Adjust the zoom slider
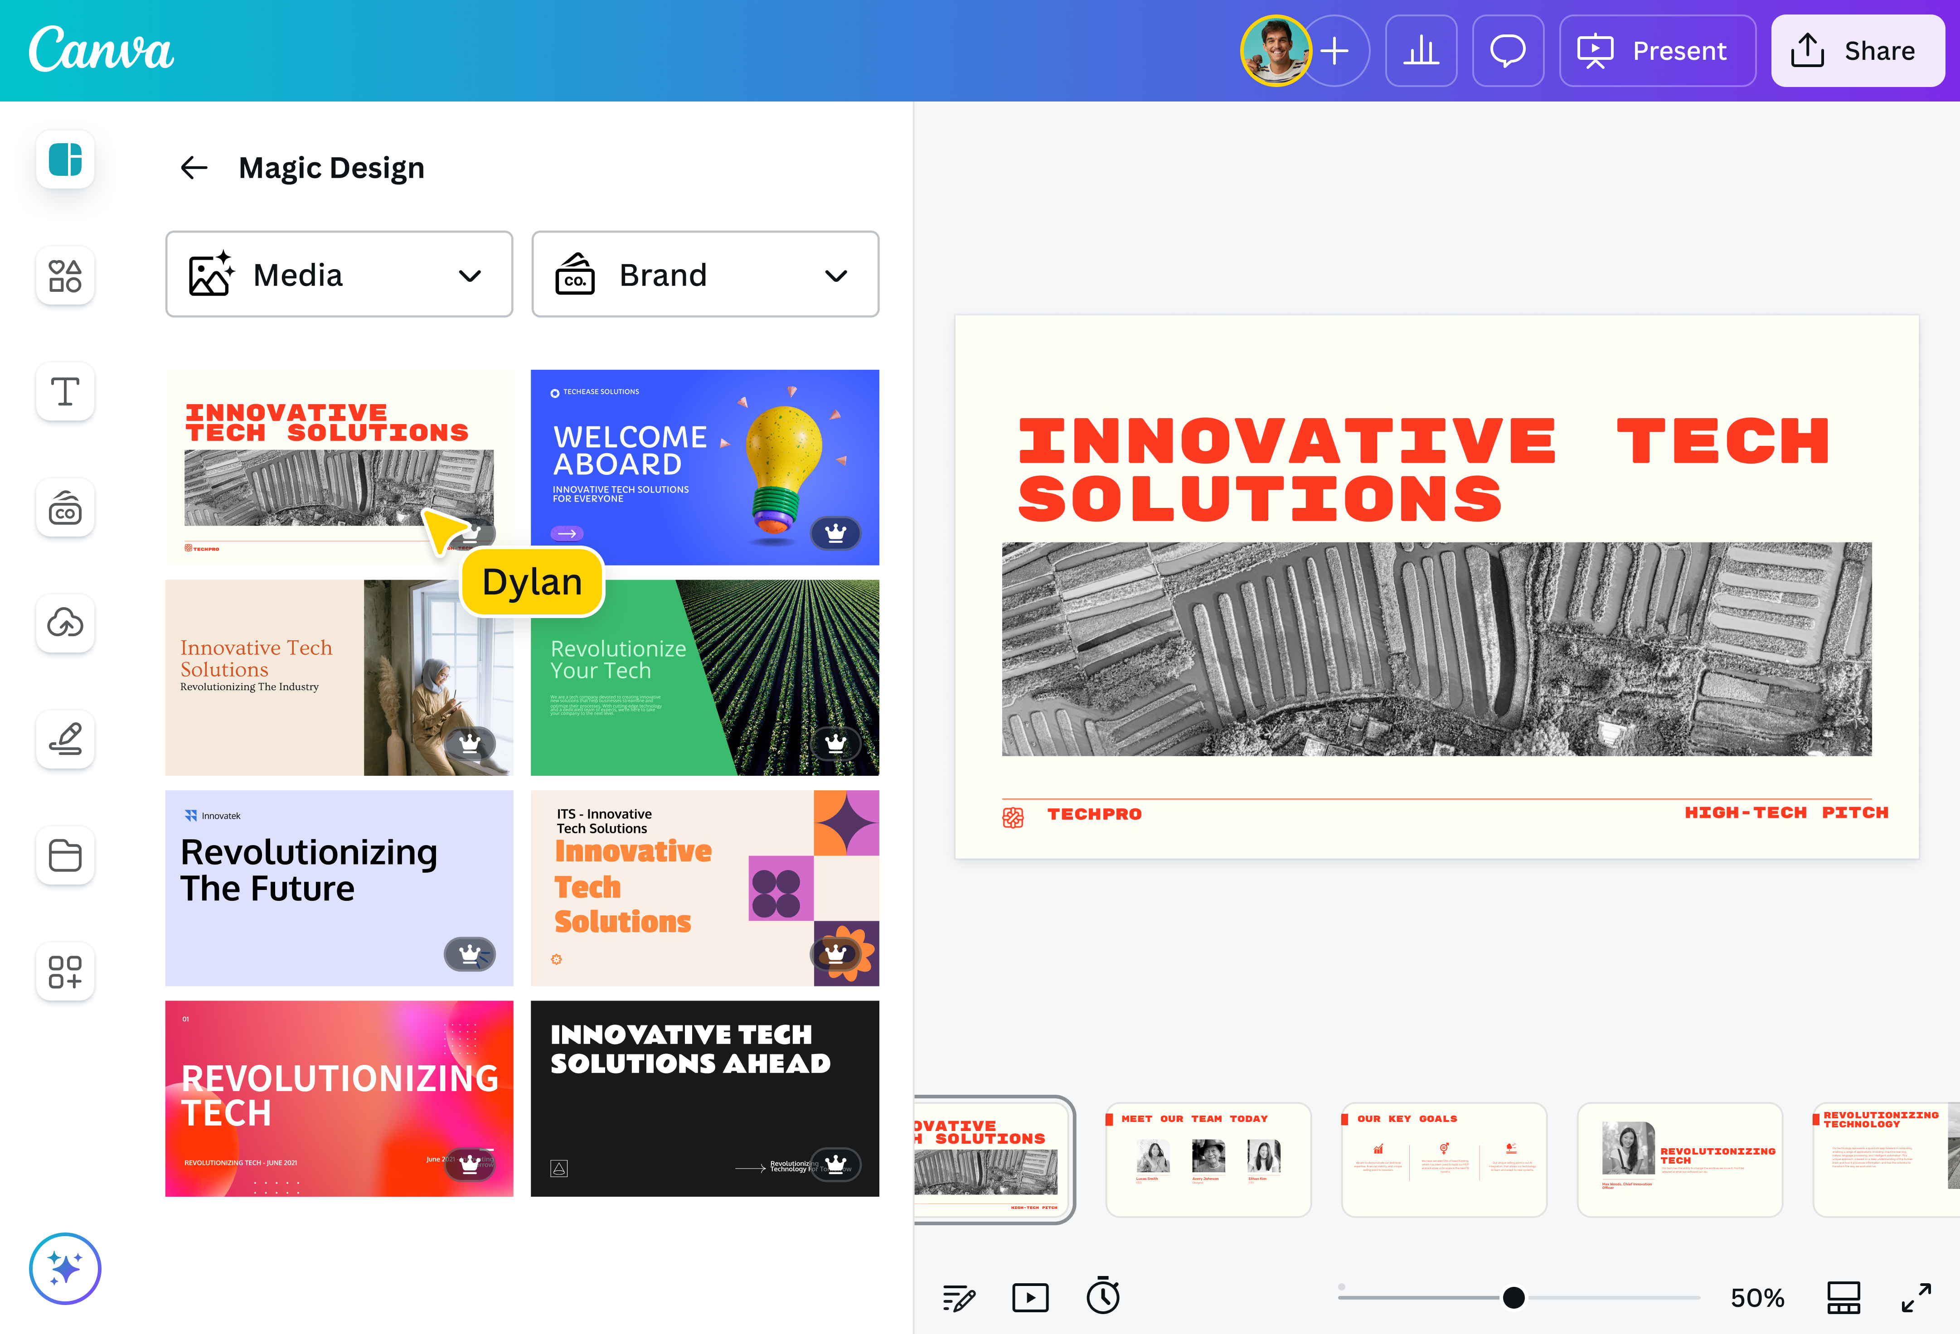Image resolution: width=1960 pixels, height=1334 pixels. tap(1514, 1297)
